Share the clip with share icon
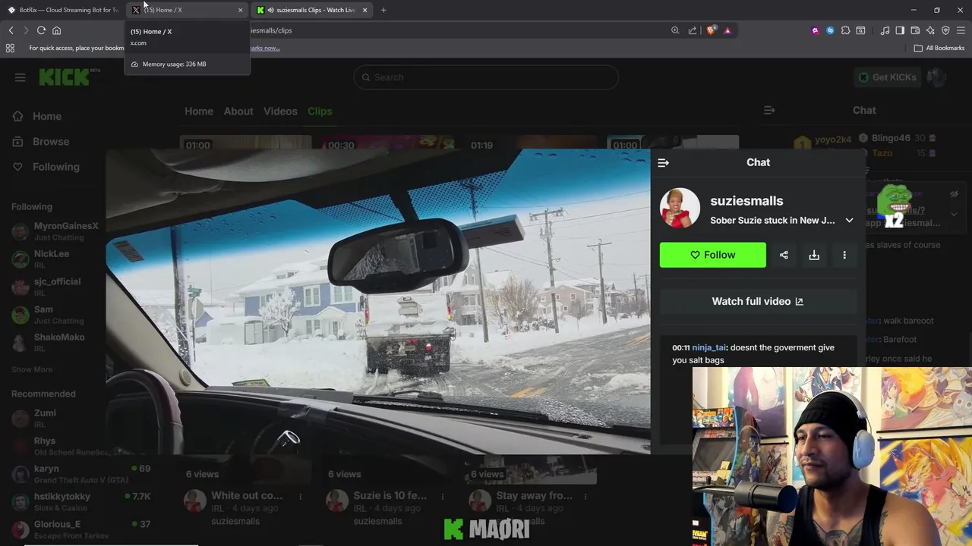The width and height of the screenshot is (972, 546). pyautogui.click(x=784, y=256)
